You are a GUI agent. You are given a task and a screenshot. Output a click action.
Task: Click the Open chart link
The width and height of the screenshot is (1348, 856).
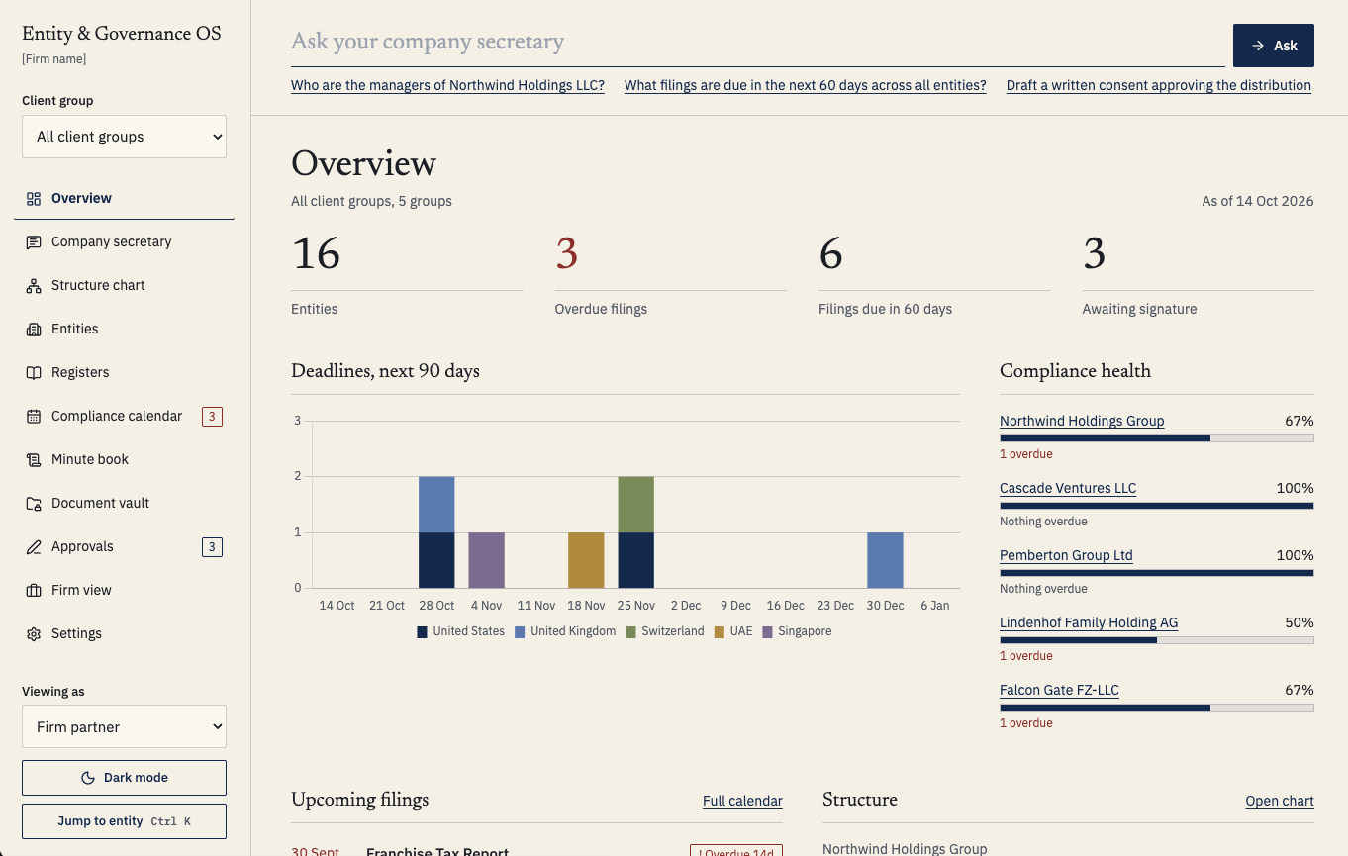click(1280, 801)
